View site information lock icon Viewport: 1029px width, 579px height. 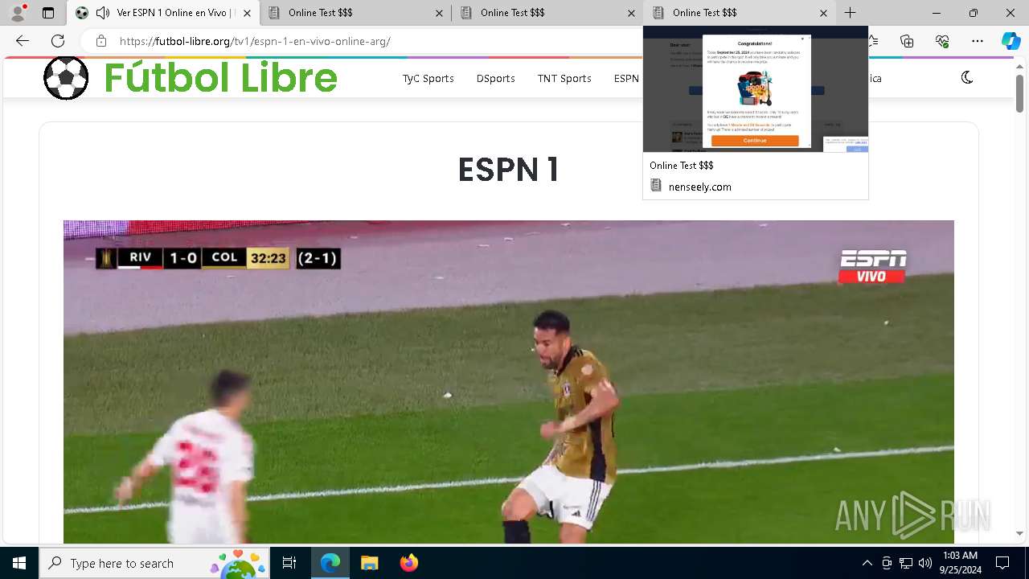(100, 41)
